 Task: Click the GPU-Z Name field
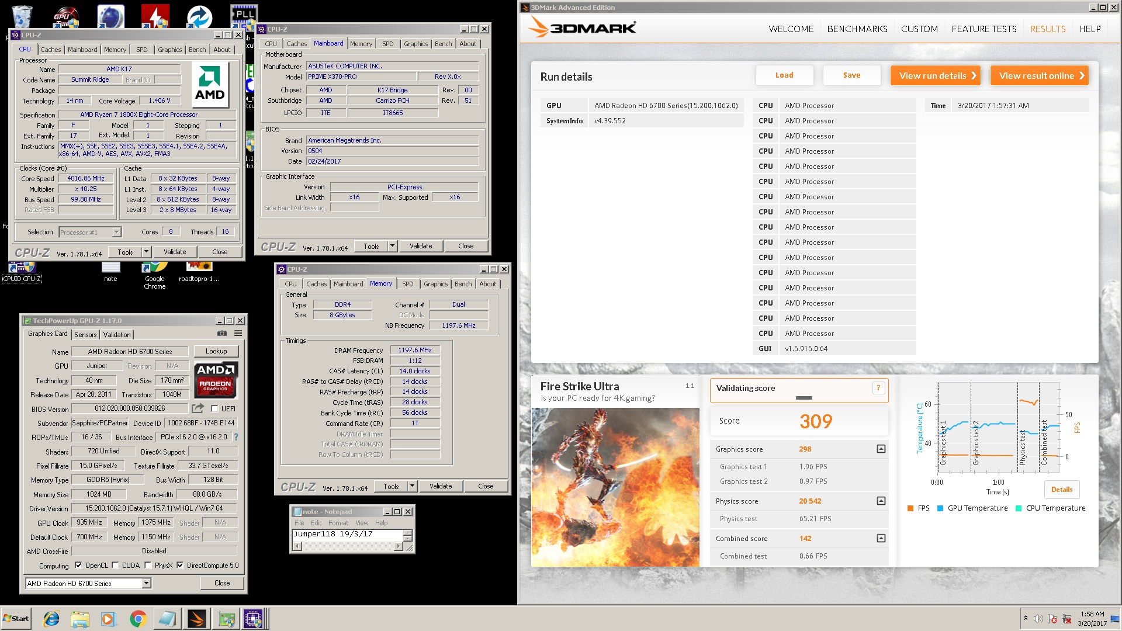click(130, 352)
